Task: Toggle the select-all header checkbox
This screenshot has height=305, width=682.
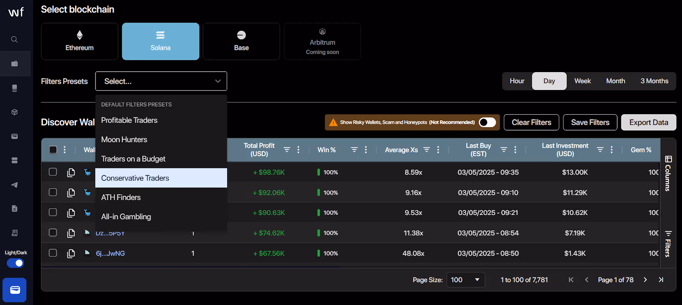Action: click(53, 150)
